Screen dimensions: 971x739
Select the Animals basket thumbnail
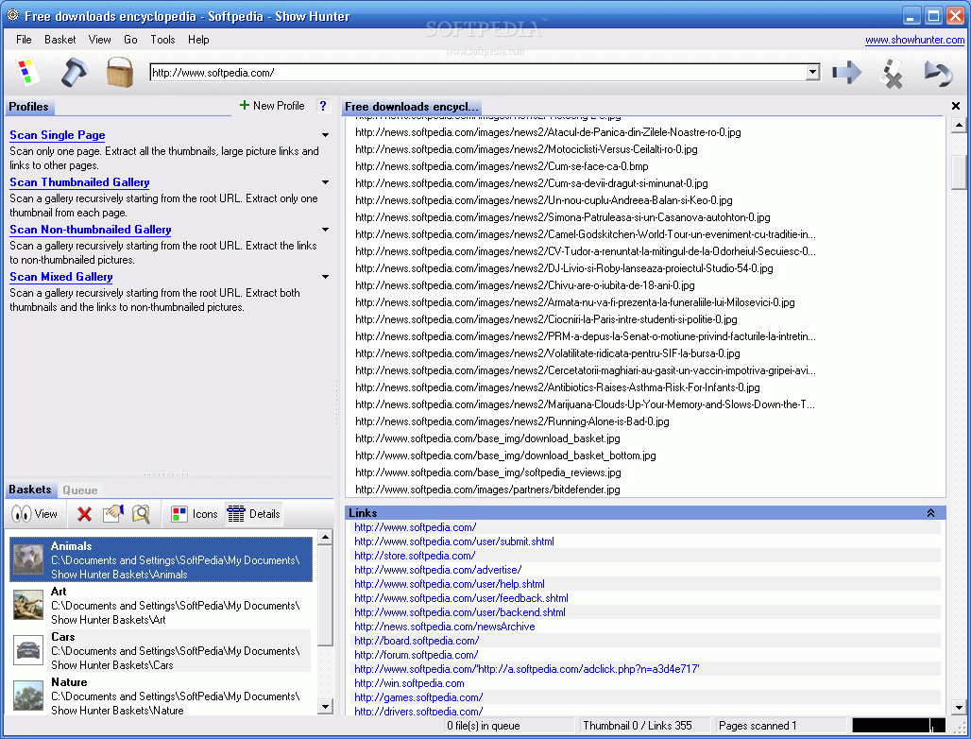pyautogui.click(x=28, y=559)
